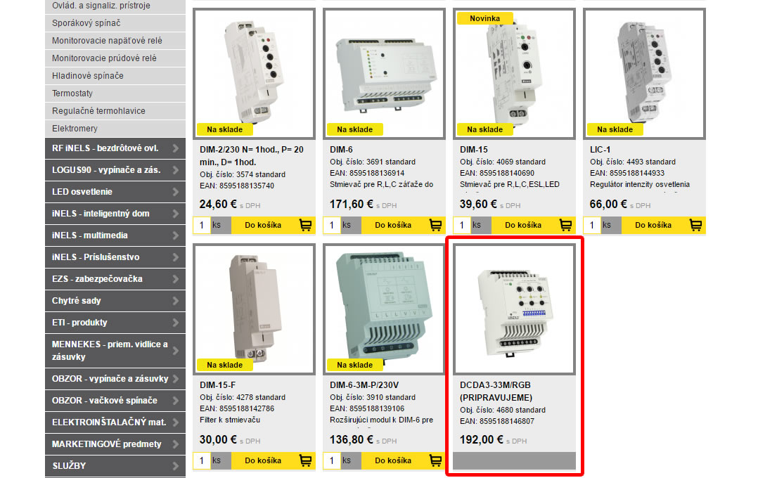Expand LED osvetlenie menu arrow
758x478 pixels.
[x=176, y=192]
